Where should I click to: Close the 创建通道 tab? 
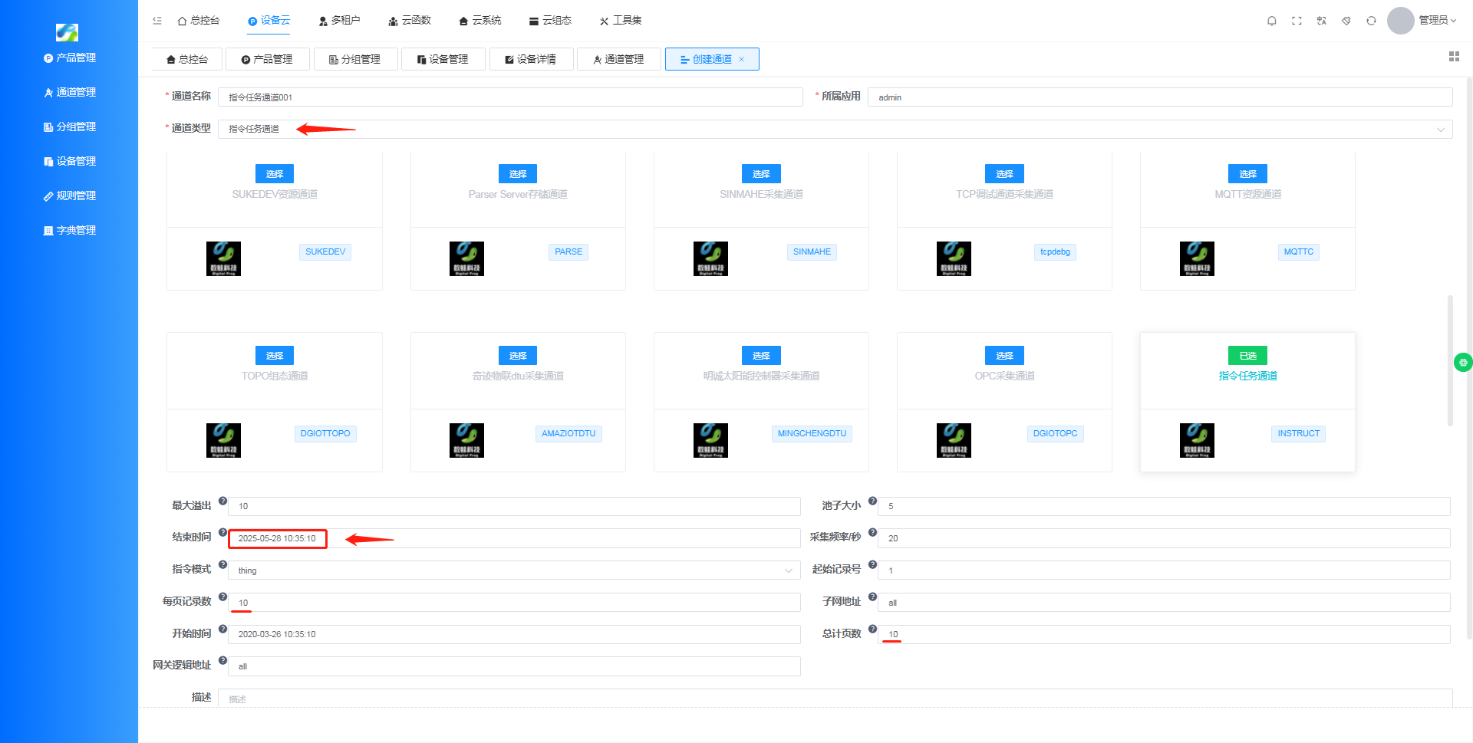point(741,59)
